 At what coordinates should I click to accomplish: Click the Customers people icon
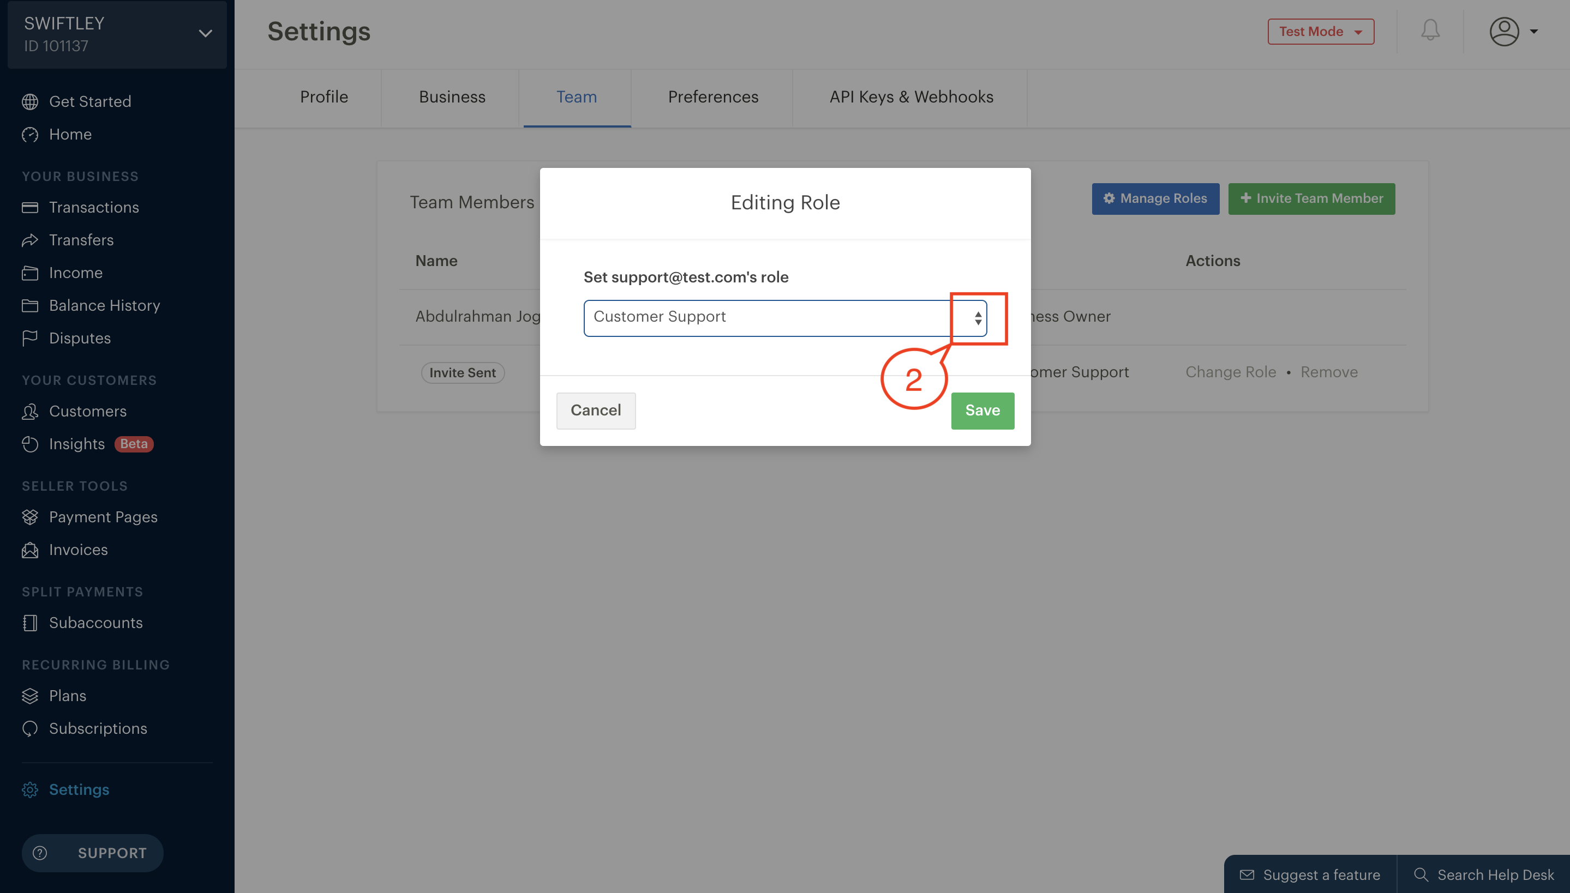coord(29,412)
